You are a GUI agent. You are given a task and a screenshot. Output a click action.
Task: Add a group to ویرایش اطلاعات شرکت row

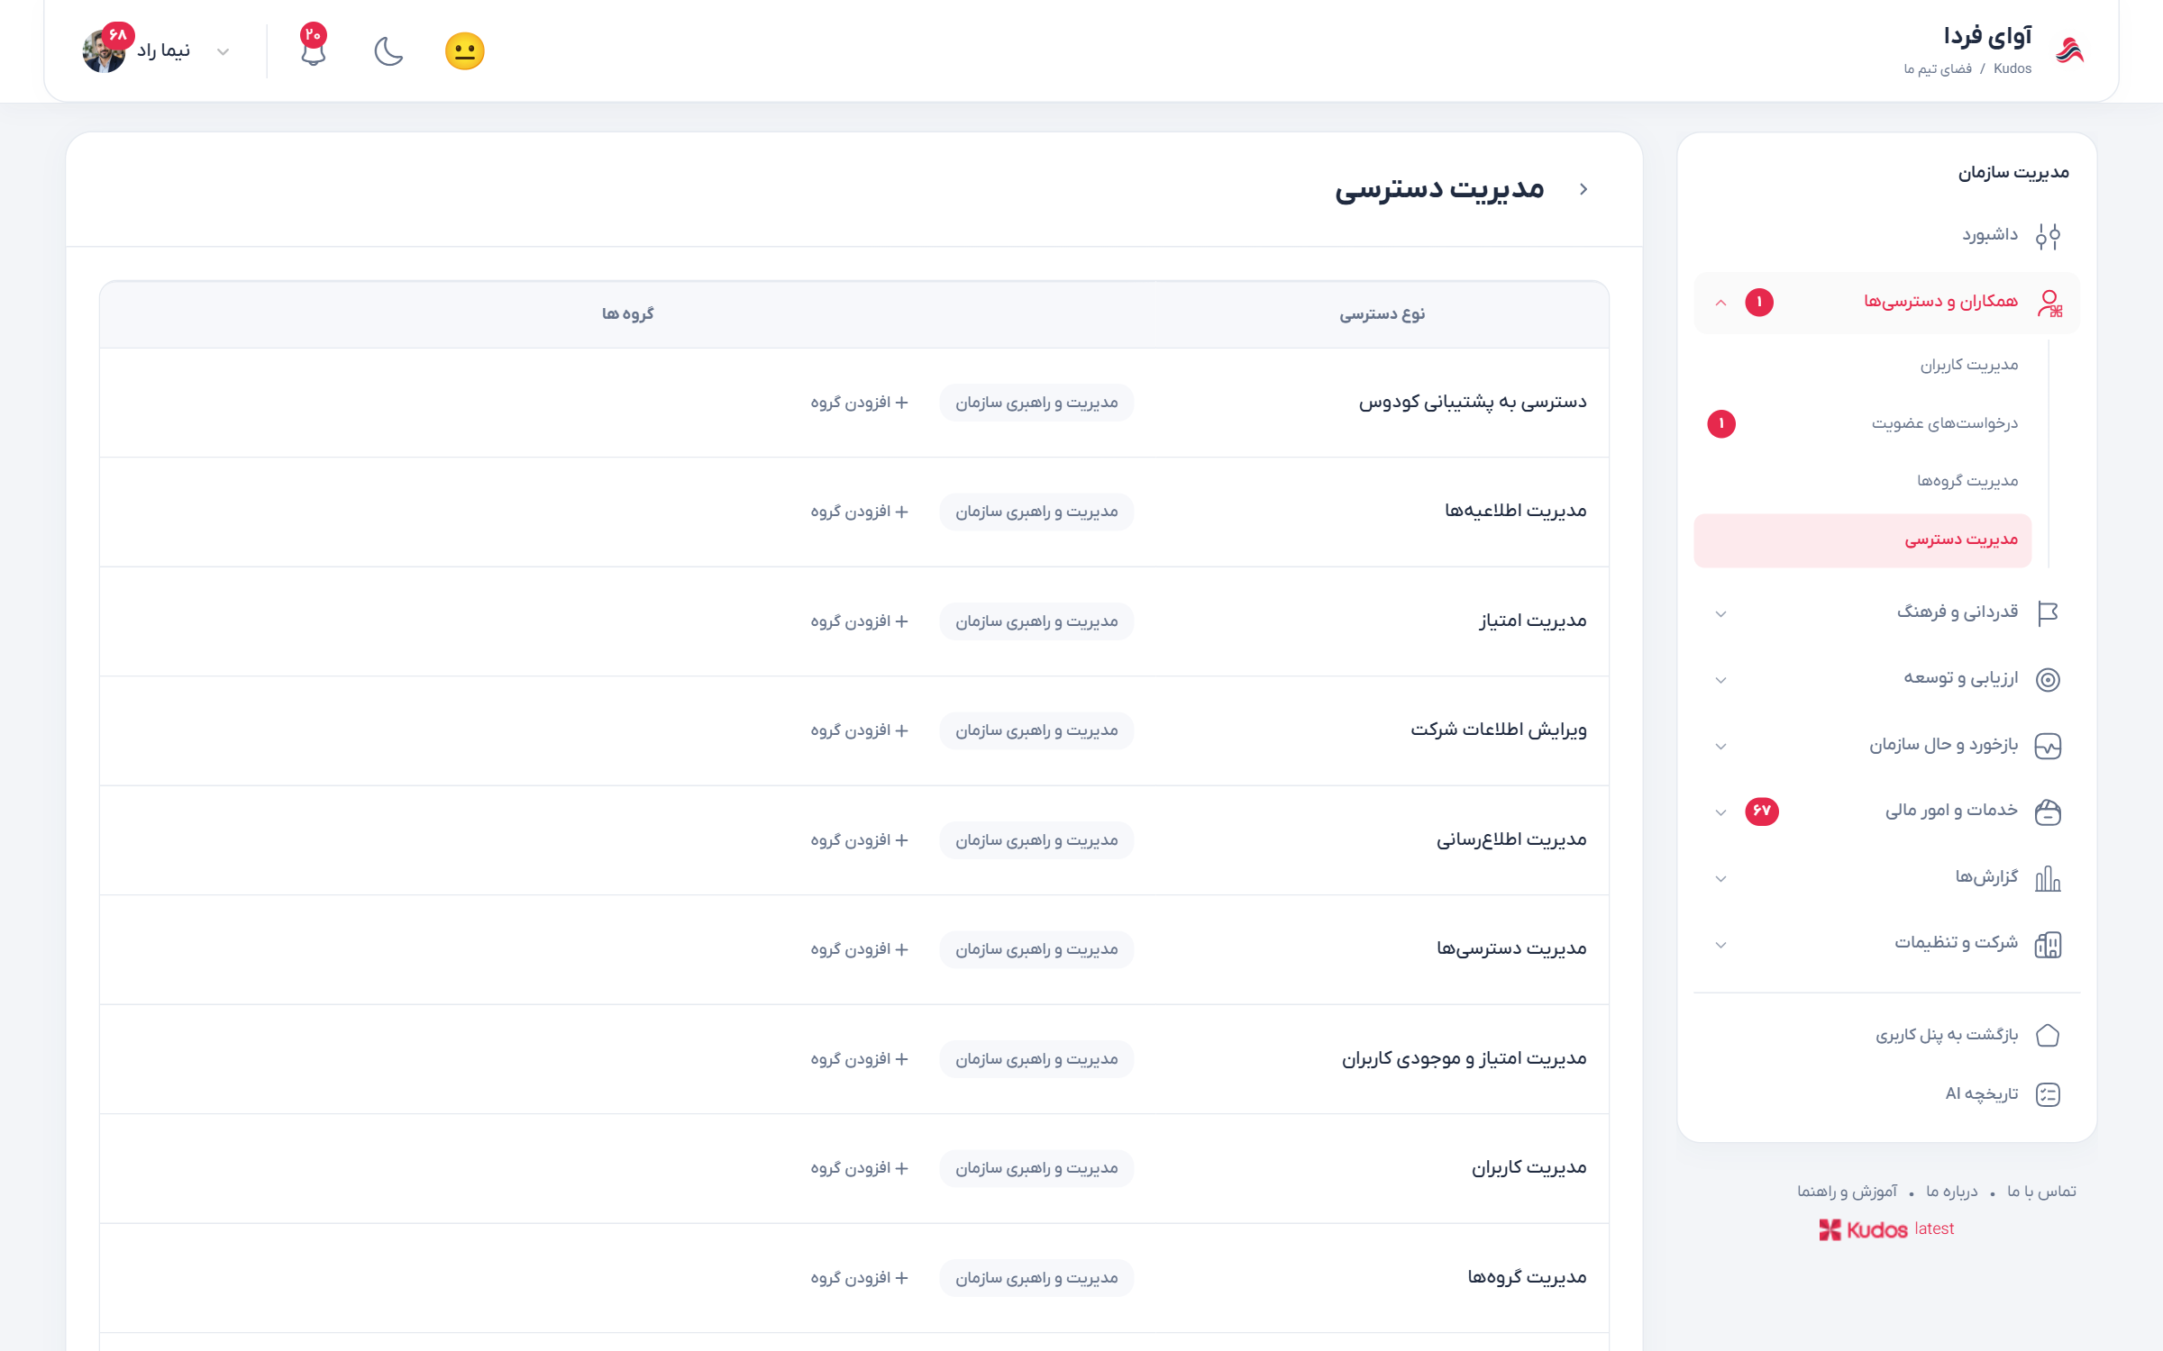click(x=859, y=730)
